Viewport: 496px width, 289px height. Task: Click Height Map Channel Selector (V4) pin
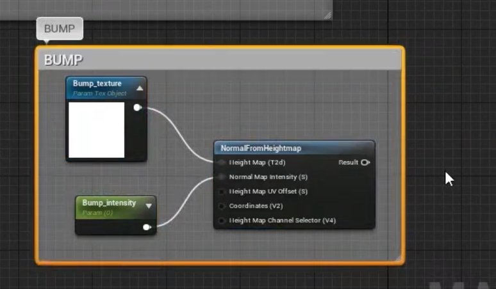(x=222, y=221)
